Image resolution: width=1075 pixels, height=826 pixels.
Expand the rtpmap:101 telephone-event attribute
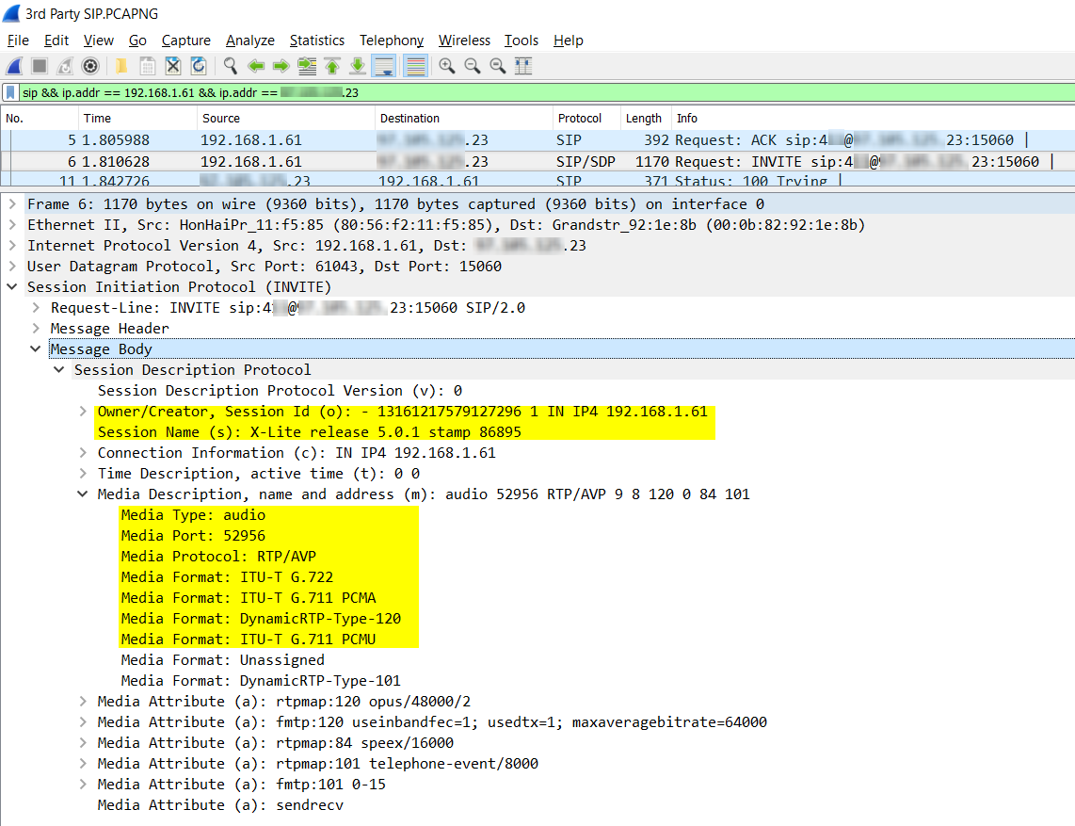tap(83, 764)
